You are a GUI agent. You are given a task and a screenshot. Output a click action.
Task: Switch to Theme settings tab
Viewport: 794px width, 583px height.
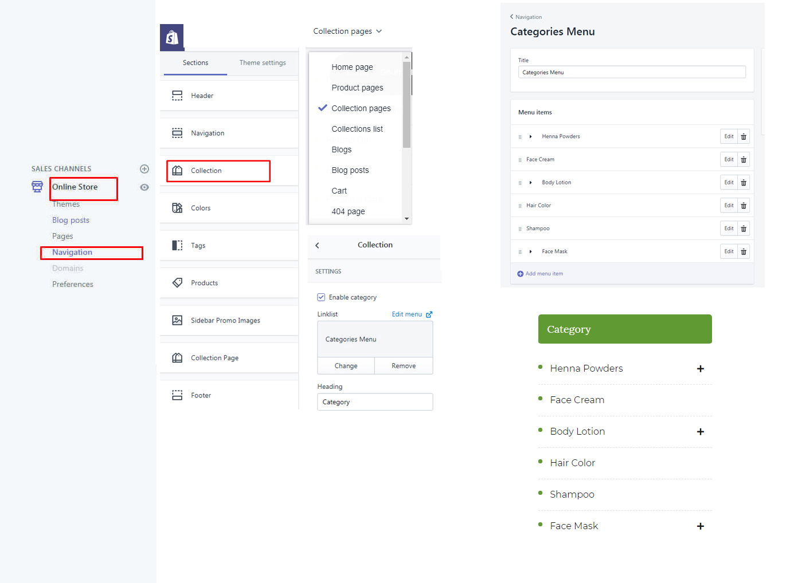click(x=263, y=63)
